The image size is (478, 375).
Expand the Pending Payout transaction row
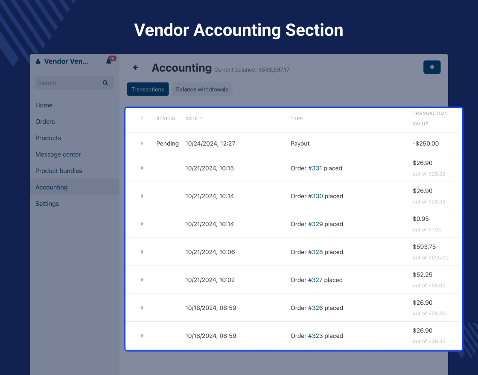[142, 144]
